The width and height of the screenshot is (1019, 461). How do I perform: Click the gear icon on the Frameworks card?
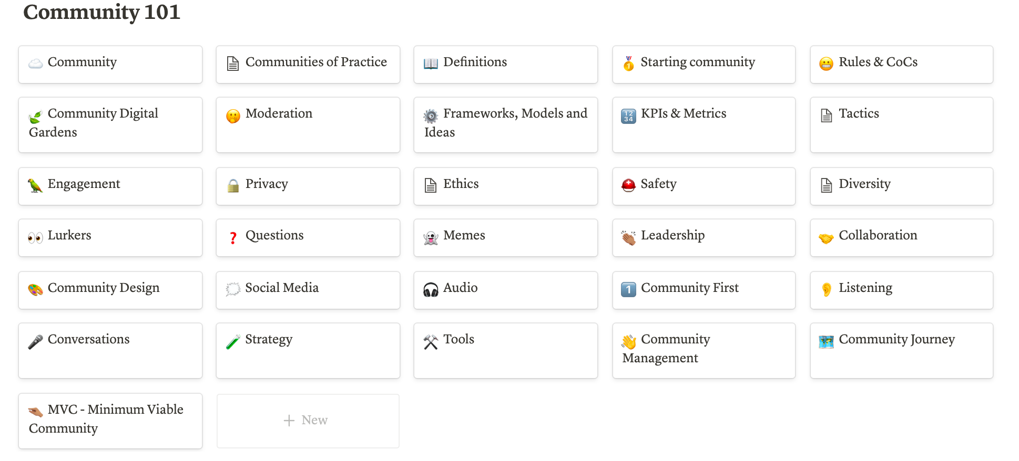431,115
